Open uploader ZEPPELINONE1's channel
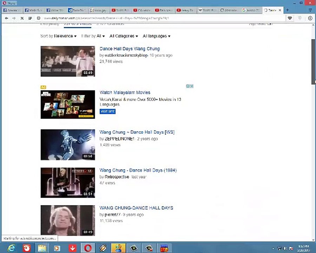The height and width of the screenshot is (253, 316). coord(119,139)
